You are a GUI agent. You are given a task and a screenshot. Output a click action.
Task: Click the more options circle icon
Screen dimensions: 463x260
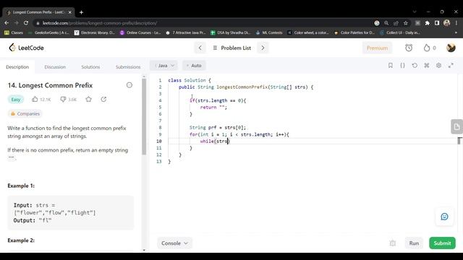pyautogui.click(x=129, y=85)
